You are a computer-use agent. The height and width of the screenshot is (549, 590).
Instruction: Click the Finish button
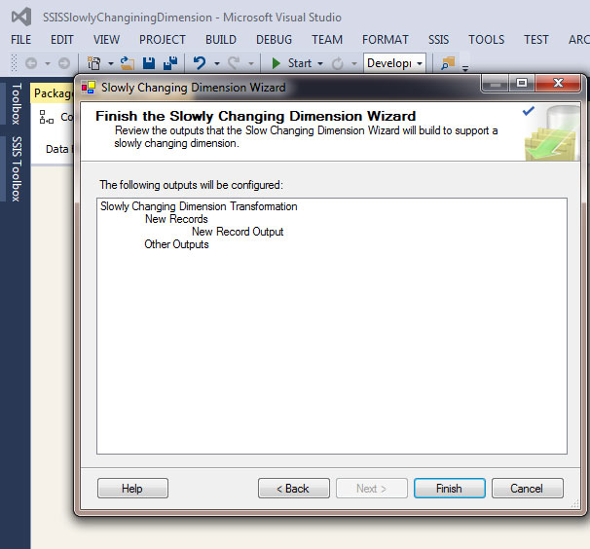449,489
